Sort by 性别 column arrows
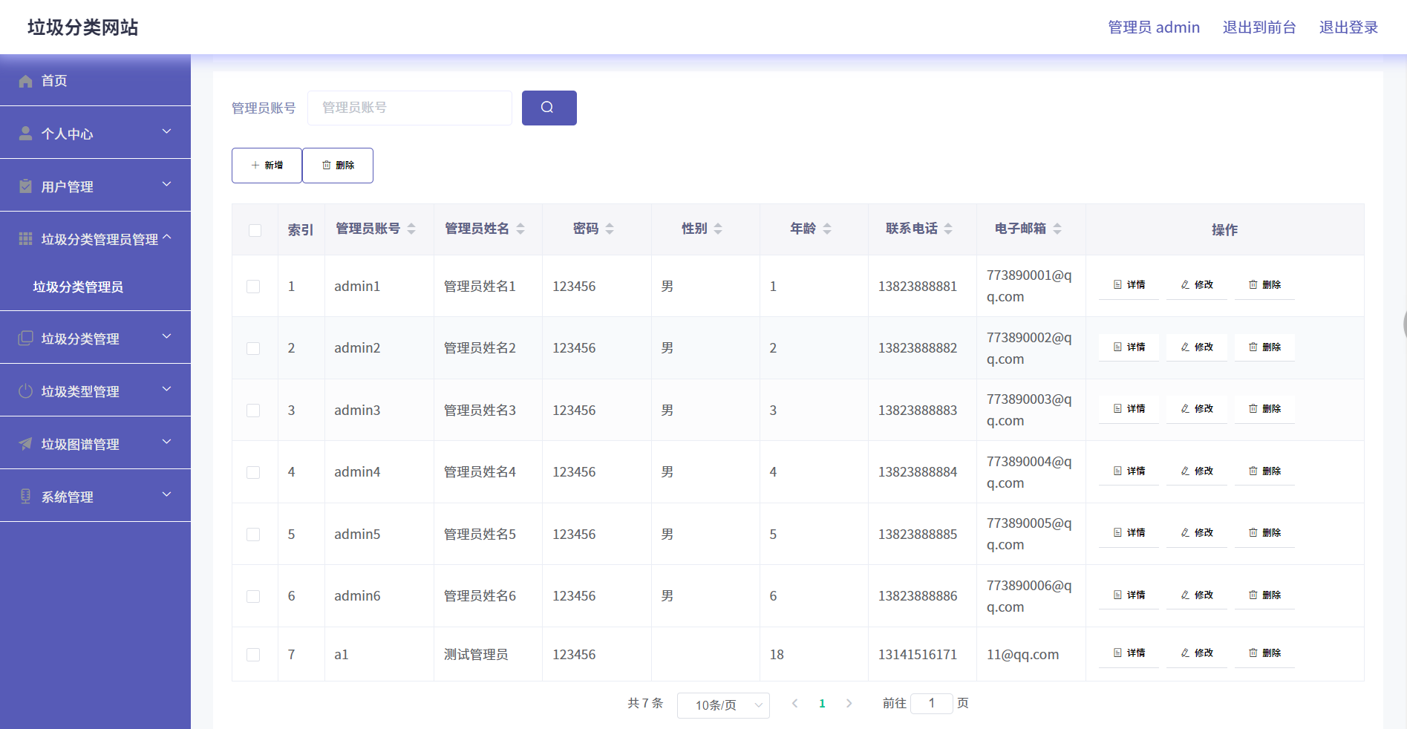 pos(718,229)
